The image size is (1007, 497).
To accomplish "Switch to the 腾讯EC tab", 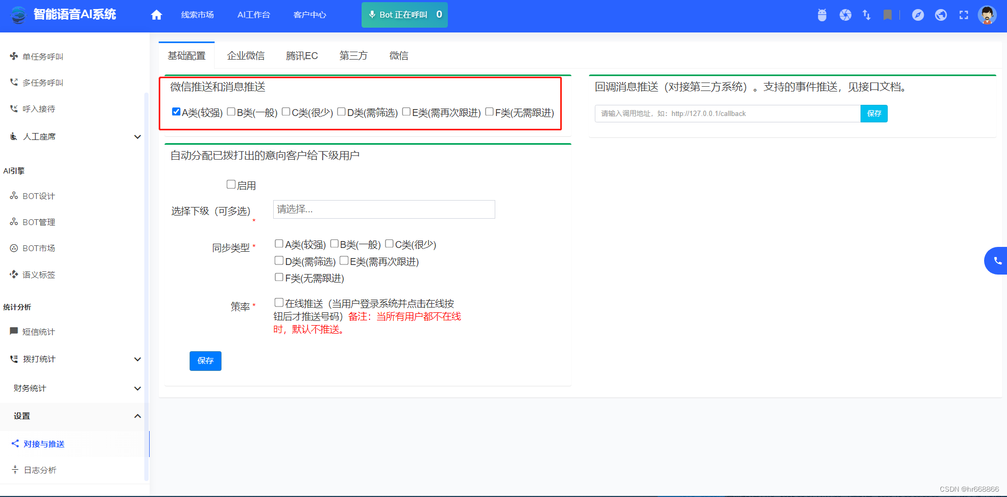I will (302, 55).
